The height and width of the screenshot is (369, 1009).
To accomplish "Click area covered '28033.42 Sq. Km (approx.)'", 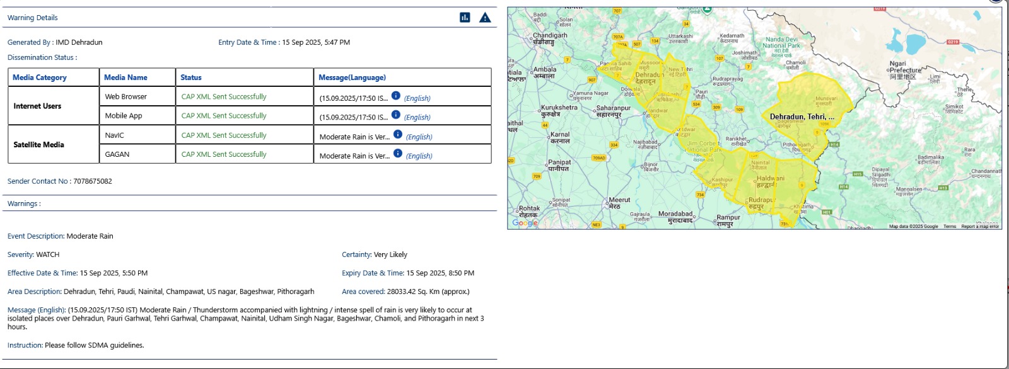I will click(428, 291).
